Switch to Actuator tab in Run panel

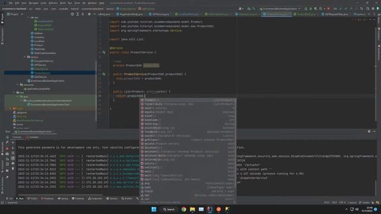(32, 137)
